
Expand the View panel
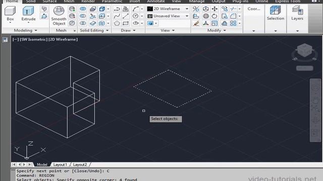[x=168, y=30]
